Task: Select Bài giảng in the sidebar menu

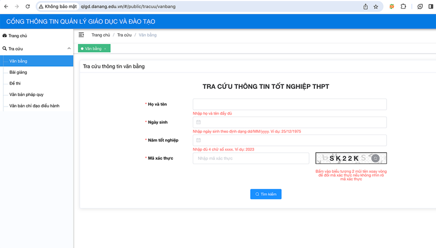Action: pyautogui.click(x=37, y=72)
